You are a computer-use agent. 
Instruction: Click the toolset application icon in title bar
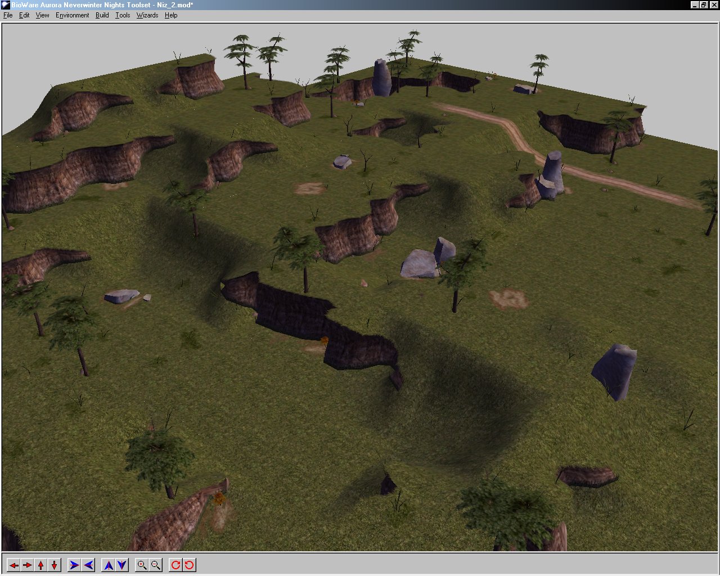(6, 5)
